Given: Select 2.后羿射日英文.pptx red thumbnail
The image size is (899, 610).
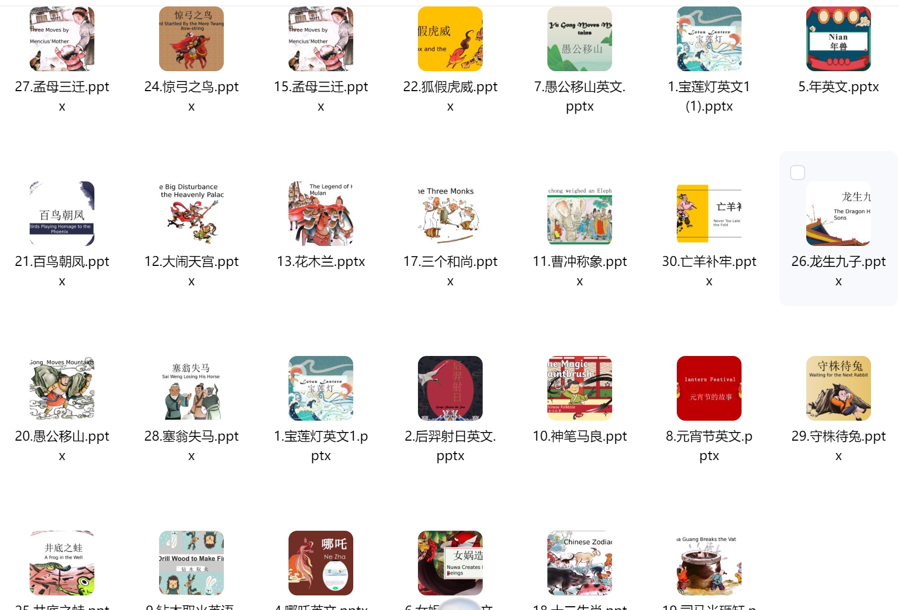Looking at the screenshot, I should coord(450,388).
